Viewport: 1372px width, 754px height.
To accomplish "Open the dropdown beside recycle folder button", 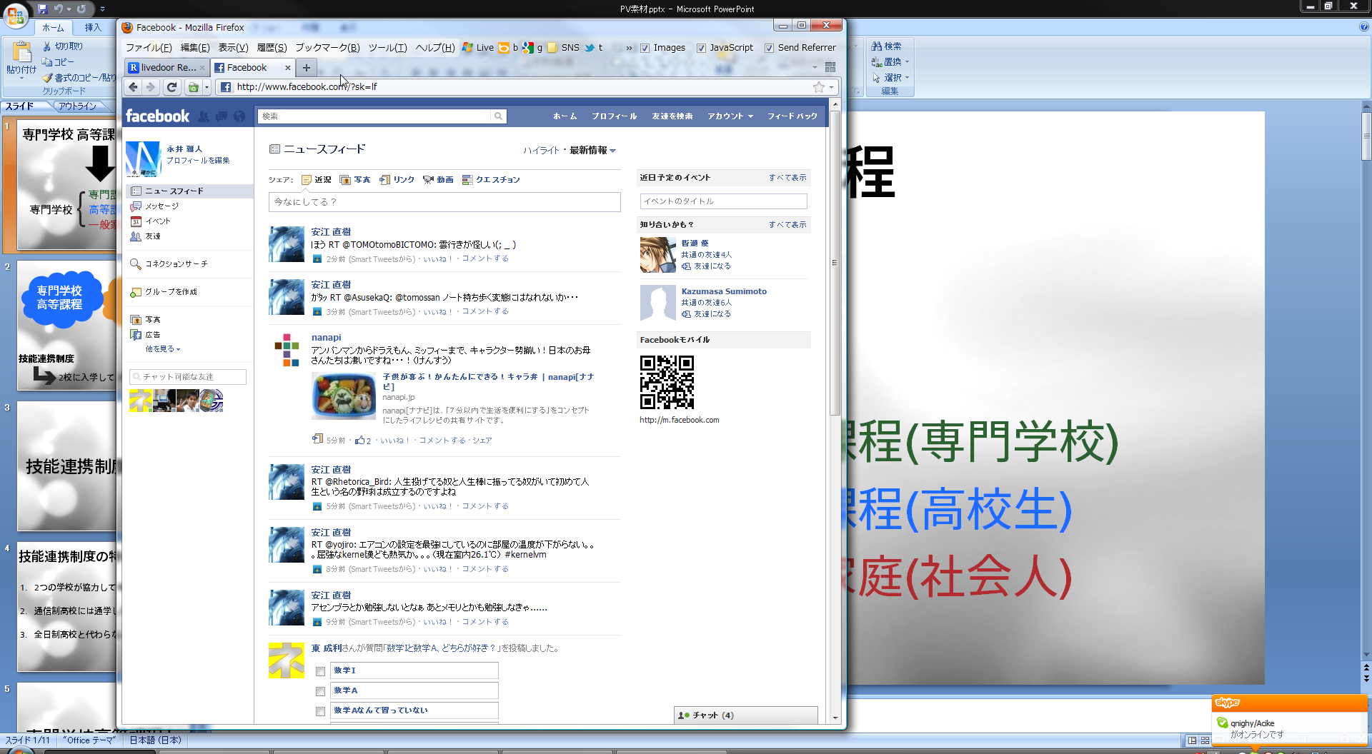I will (x=207, y=87).
